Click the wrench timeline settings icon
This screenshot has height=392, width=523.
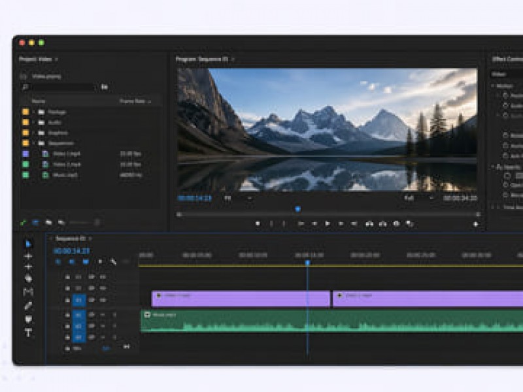[x=113, y=261]
